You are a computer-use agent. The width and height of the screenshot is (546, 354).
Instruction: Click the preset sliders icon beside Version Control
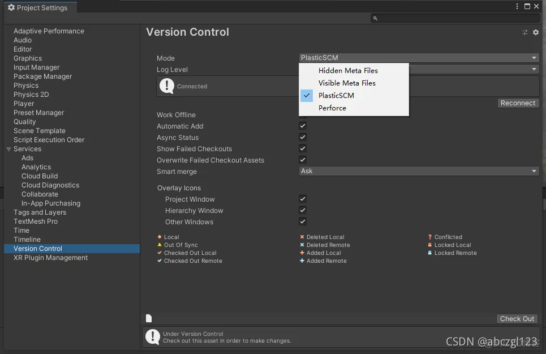point(524,32)
